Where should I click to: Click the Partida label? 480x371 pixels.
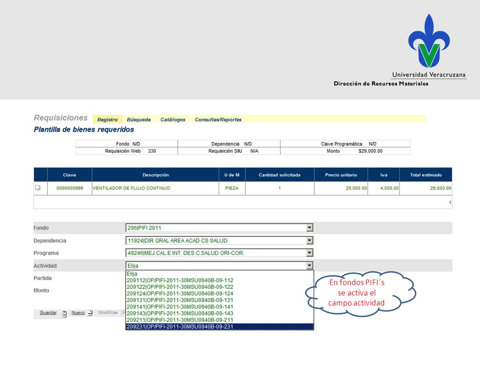[x=42, y=278]
